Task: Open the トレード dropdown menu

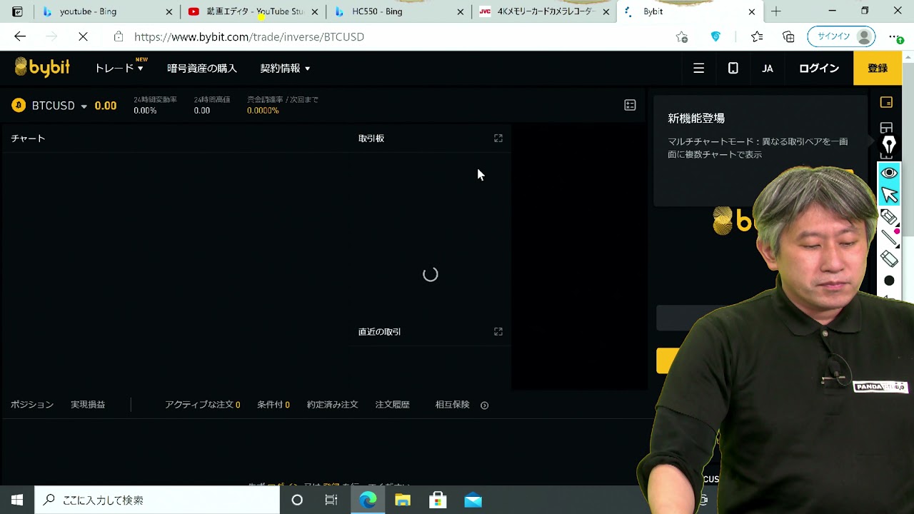Action: (119, 68)
